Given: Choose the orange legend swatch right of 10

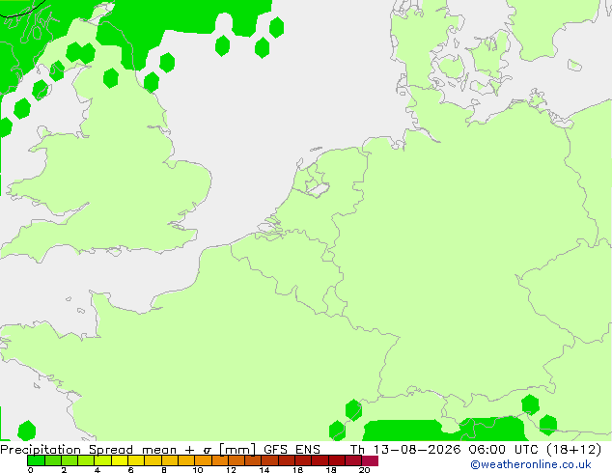Looking at the screenshot, I should point(204,460).
